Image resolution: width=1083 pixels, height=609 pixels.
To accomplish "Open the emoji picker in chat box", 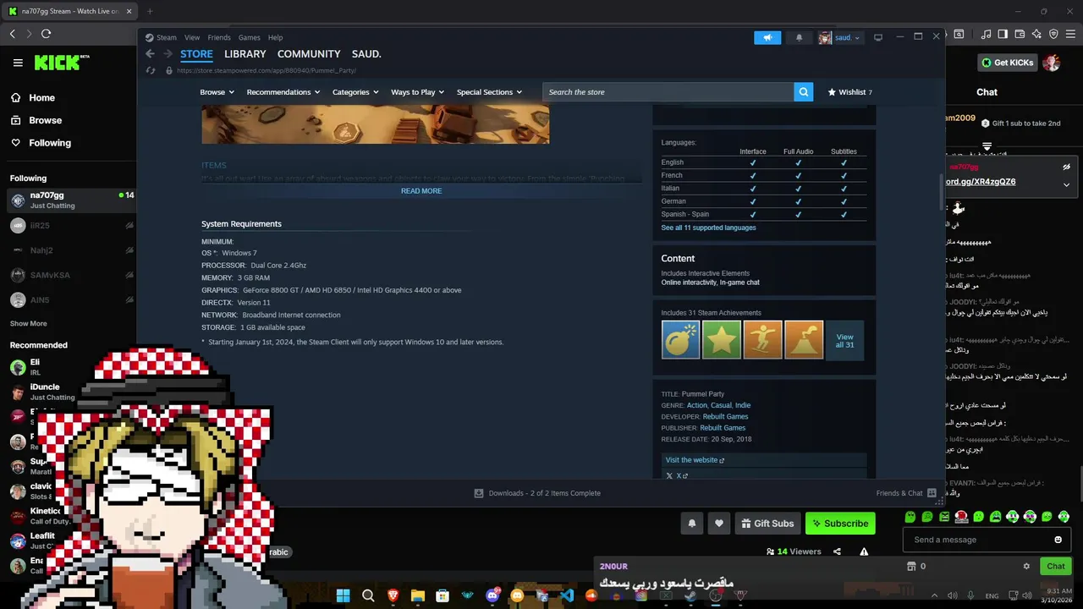I will pos(1058,540).
